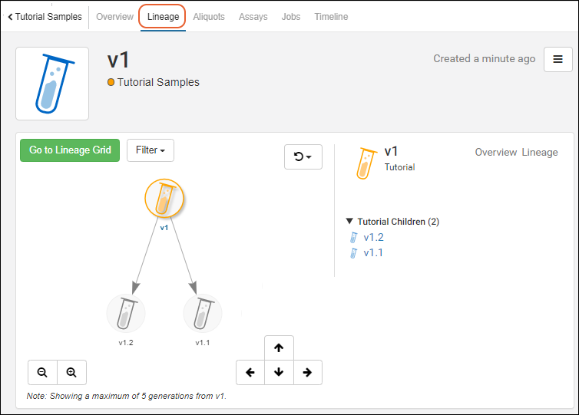
Task: Switch to the Aliquots tab
Action: (209, 17)
